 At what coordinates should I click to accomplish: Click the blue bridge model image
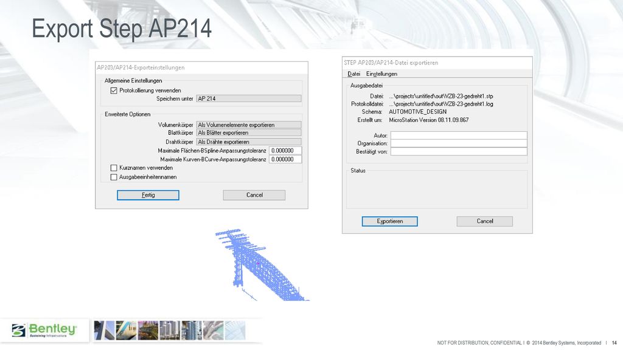tap(262, 265)
